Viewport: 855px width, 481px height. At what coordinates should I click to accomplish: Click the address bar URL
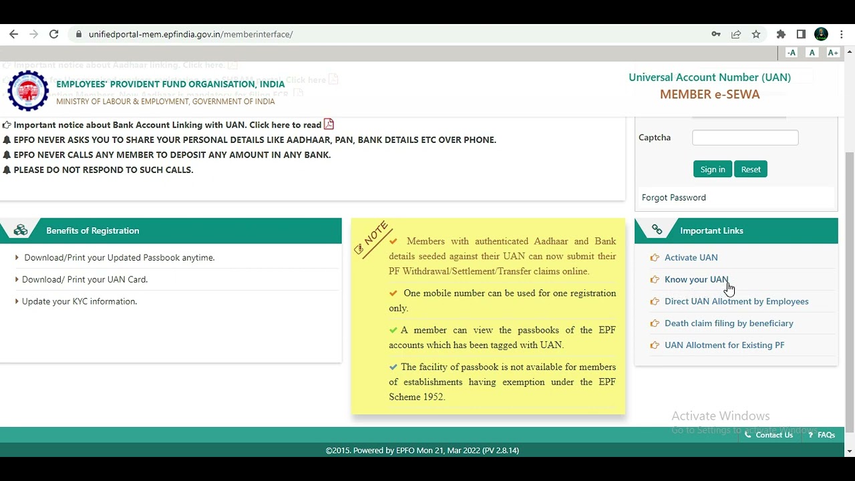190,34
